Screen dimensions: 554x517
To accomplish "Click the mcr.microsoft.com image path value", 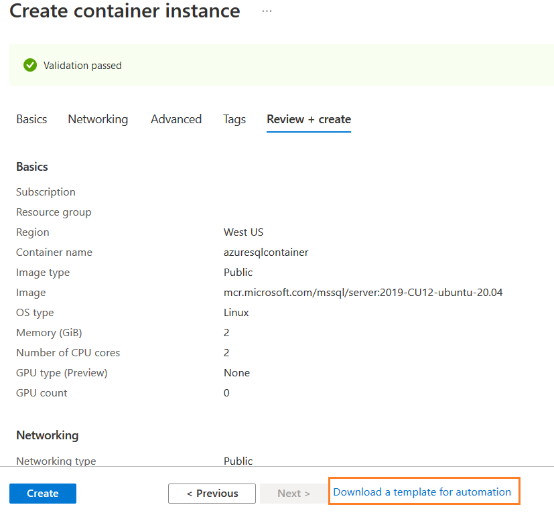I will pos(363,293).
